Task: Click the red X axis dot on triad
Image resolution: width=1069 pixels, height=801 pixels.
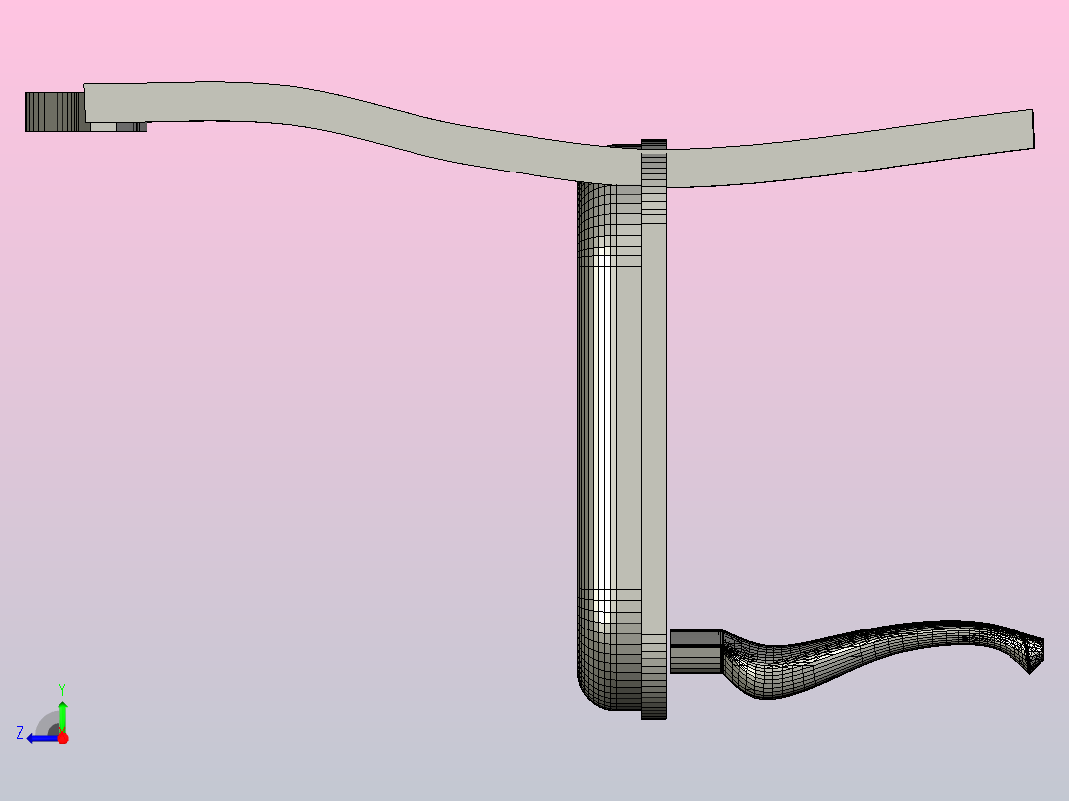Action: point(62,738)
